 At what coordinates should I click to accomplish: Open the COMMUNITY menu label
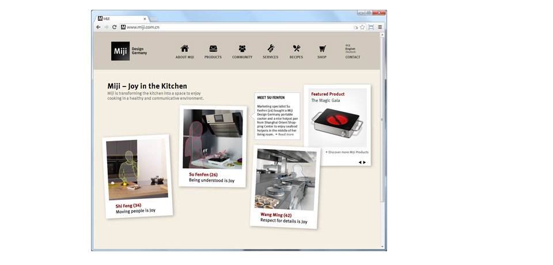(x=243, y=57)
